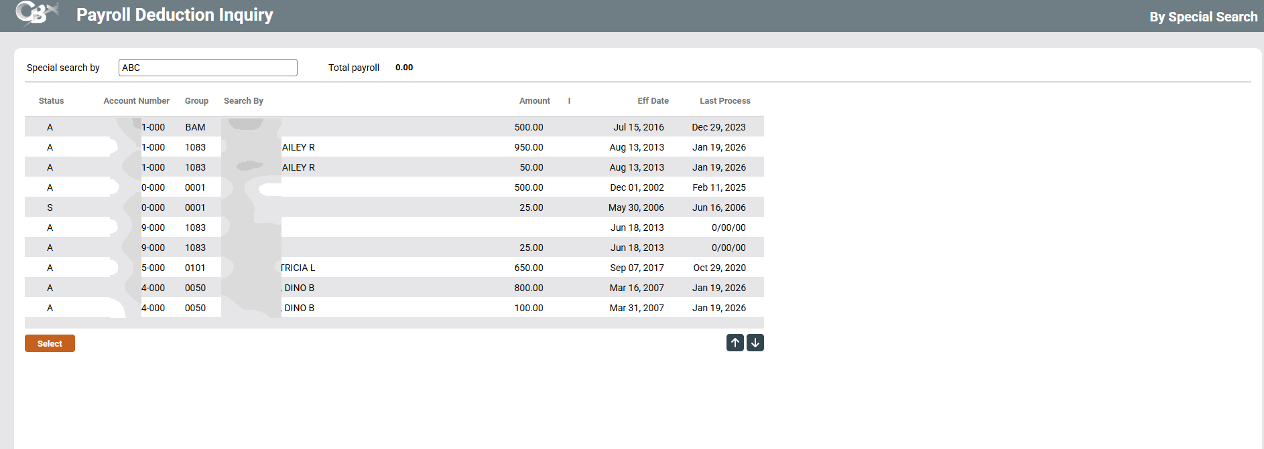
Task: Click the CBX logo icon
Action: 37,13
